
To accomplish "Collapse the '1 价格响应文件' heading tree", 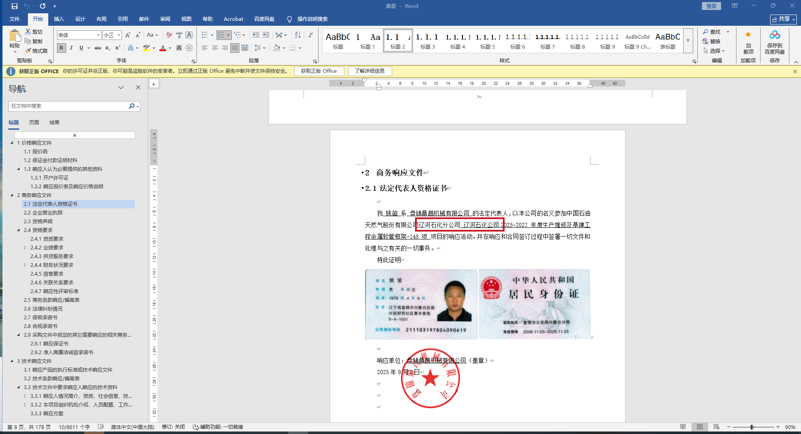I will tap(12, 143).
